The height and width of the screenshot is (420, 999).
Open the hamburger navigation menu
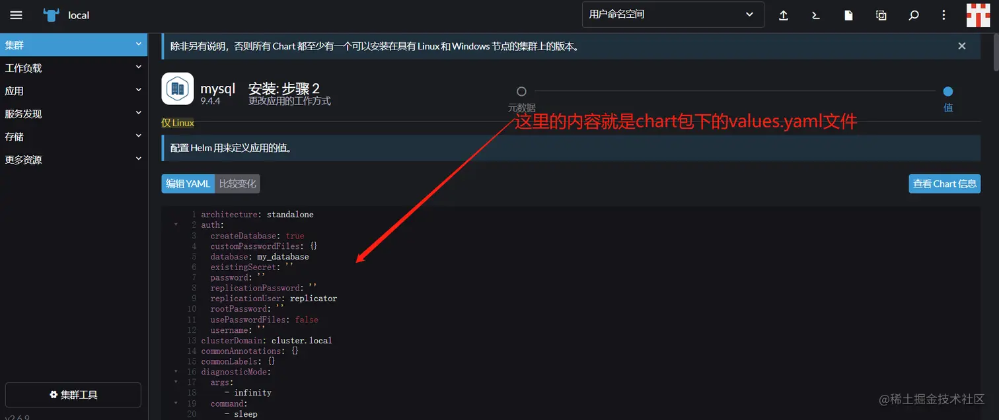pyautogui.click(x=16, y=15)
